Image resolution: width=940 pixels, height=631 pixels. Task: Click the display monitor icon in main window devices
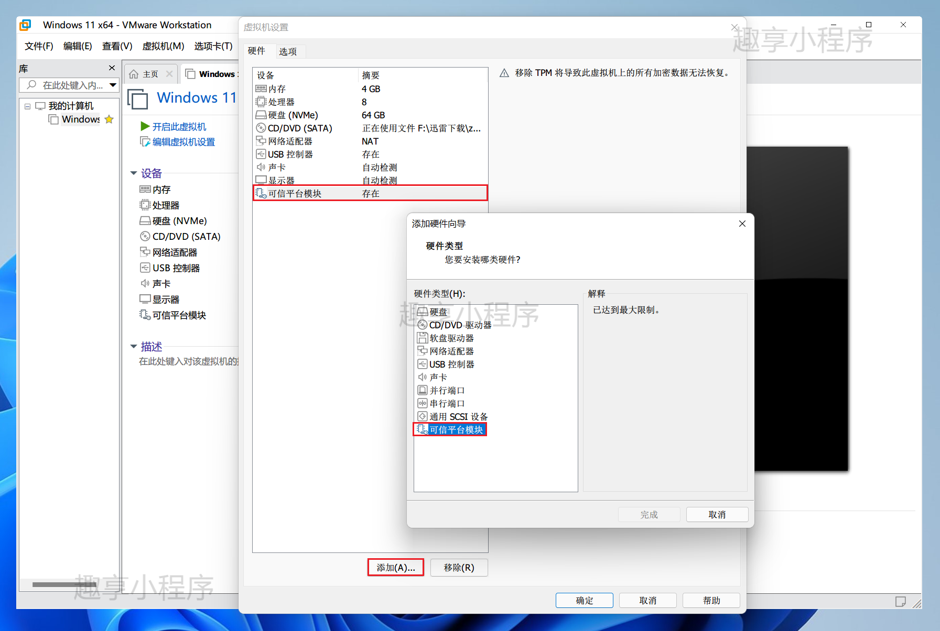[145, 299]
